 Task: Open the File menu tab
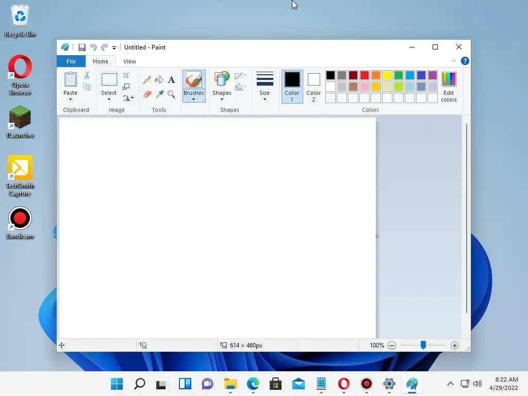[71, 61]
